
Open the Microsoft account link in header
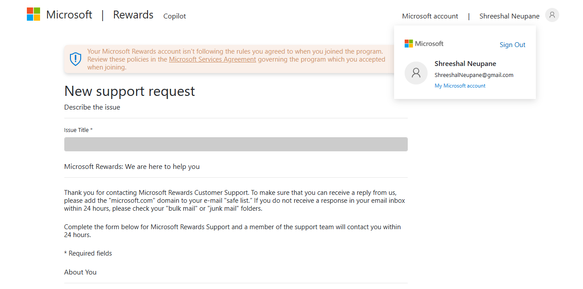coord(430,16)
